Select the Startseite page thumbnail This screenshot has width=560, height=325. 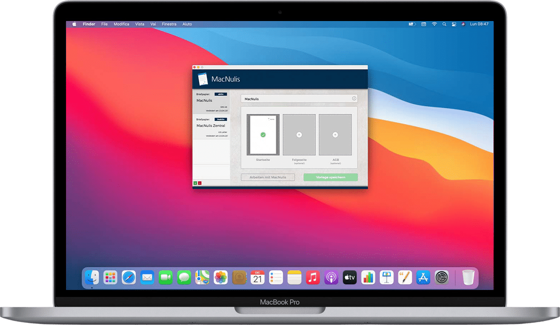coord(263,134)
